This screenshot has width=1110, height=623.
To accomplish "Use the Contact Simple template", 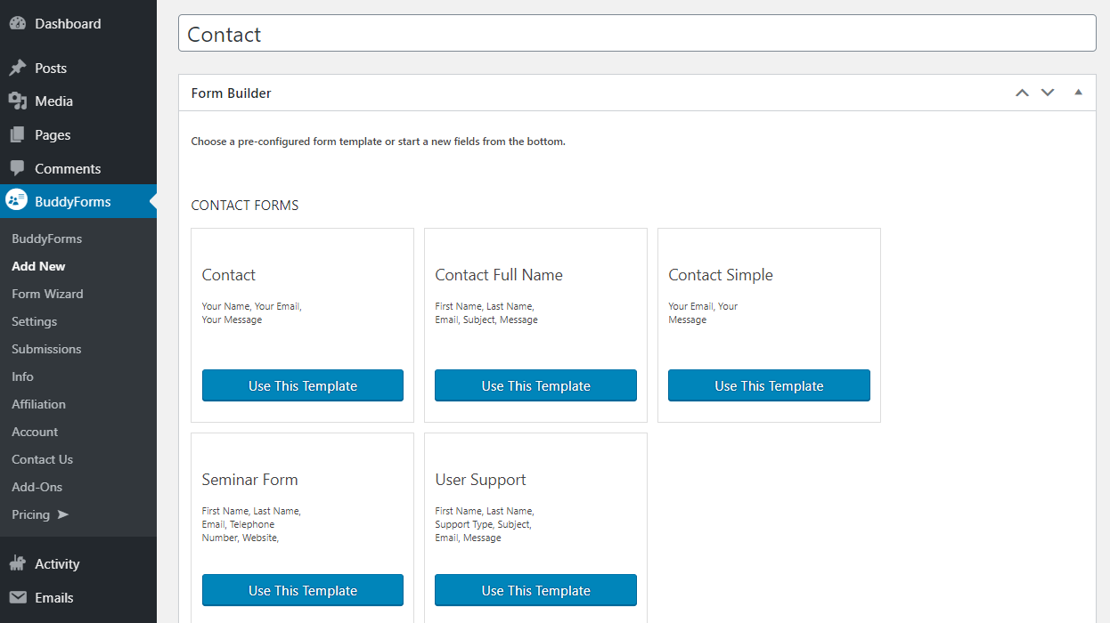I will [769, 385].
